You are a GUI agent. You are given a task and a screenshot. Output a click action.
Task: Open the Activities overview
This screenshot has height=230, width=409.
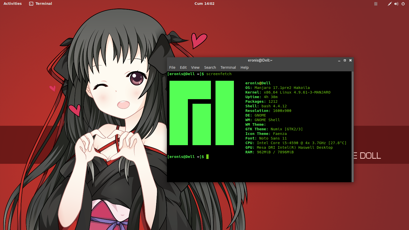click(13, 4)
